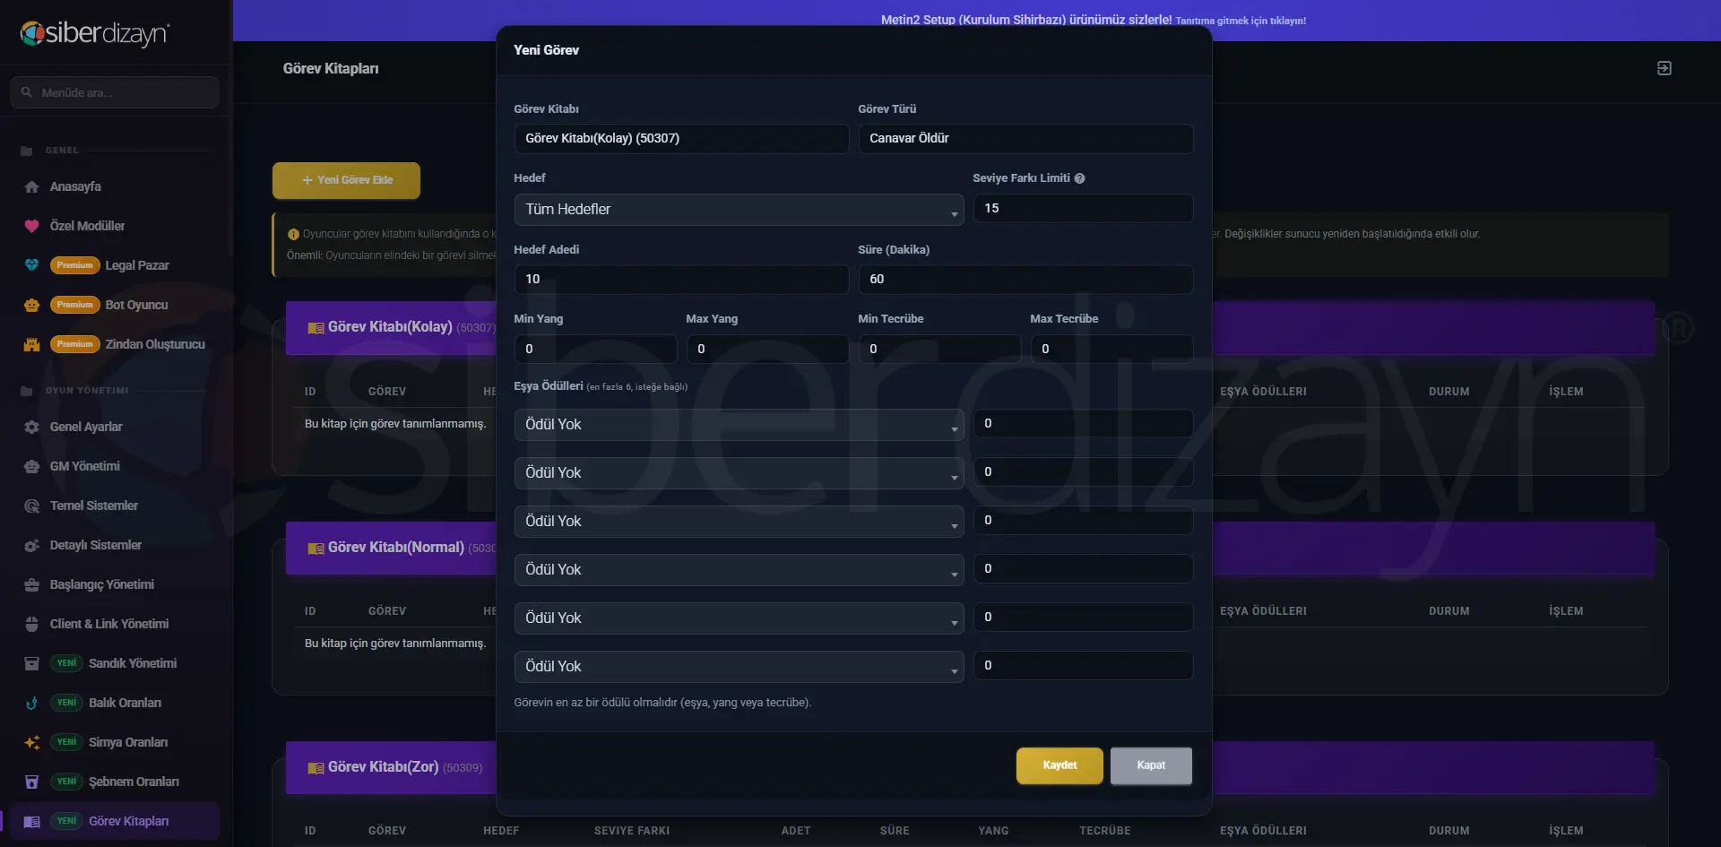1721x847 pixels.
Task: Click the Max Tecrübe field
Action: [1111, 349]
